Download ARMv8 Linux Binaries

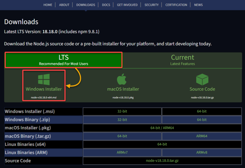(x=202, y=153)
